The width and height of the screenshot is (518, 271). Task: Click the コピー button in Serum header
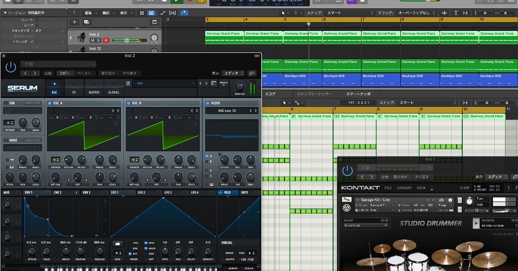[65, 73]
